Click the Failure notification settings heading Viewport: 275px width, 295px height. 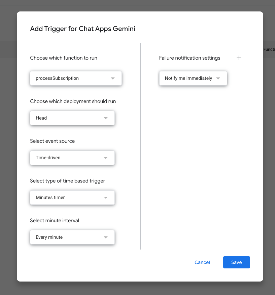[x=190, y=58]
